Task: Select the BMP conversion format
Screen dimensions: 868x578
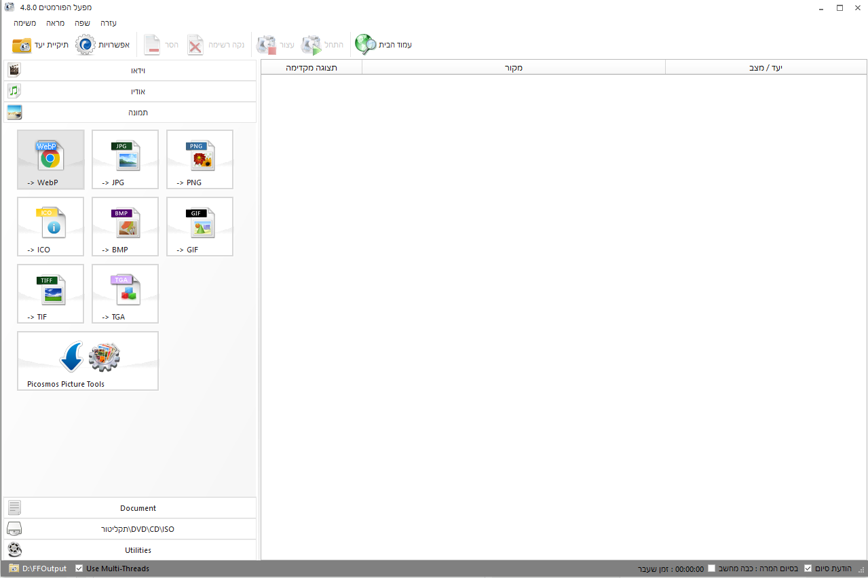Action: point(126,227)
